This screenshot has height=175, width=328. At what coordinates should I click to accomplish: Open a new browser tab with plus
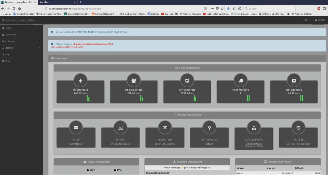pyautogui.click(x=80, y=2)
